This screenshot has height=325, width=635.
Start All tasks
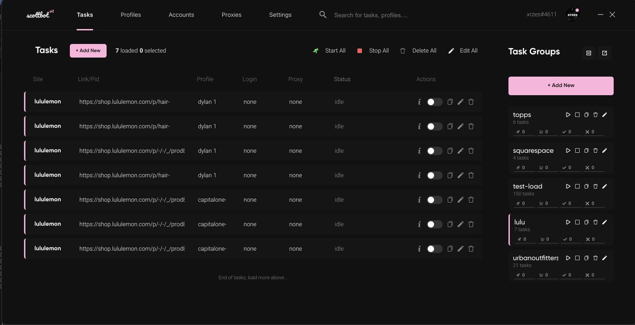pyautogui.click(x=329, y=51)
